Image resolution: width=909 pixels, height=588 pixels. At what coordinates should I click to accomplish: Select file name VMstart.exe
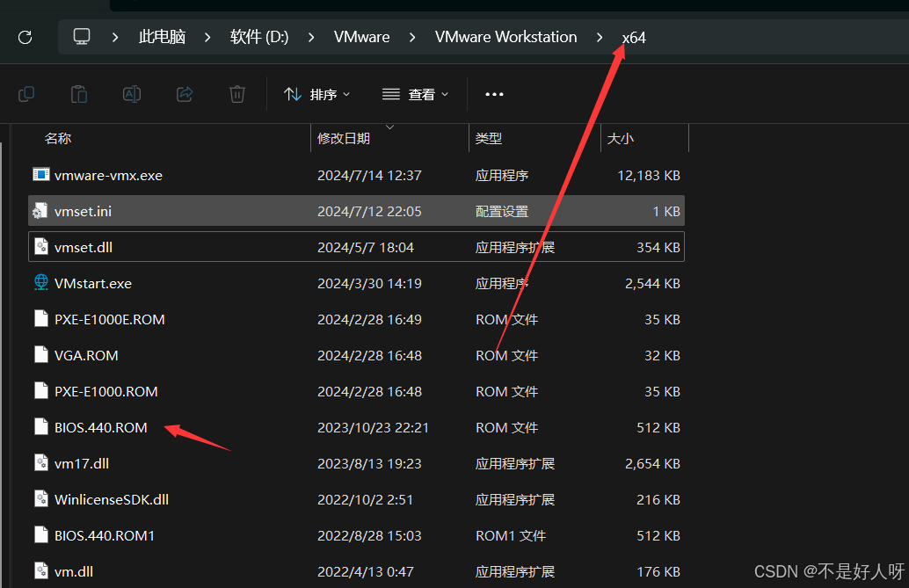point(93,283)
